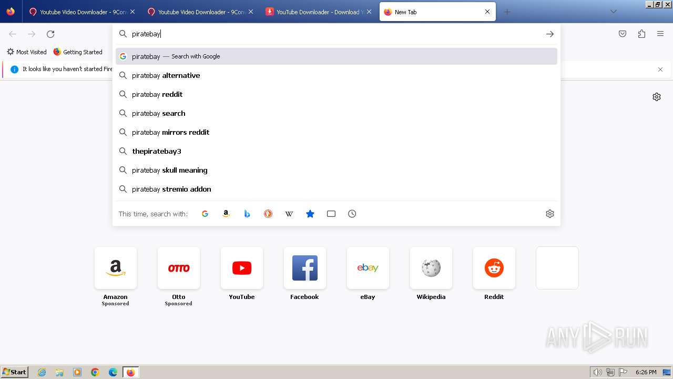Open the Extensions puzzle icon
This screenshot has width=673, height=379.
click(641, 34)
